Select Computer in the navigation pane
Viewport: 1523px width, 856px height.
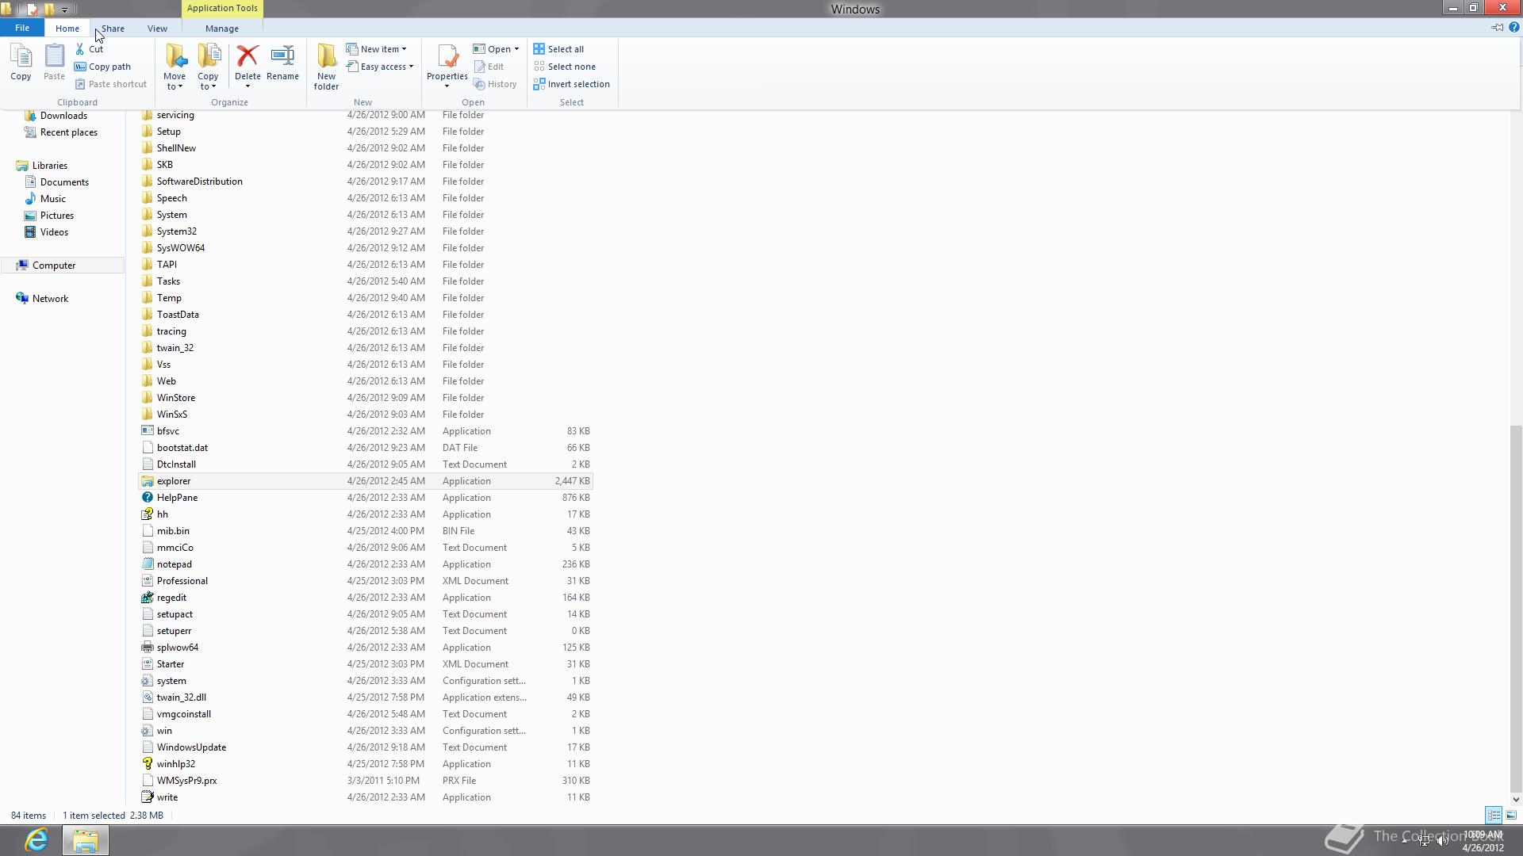[63, 266]
